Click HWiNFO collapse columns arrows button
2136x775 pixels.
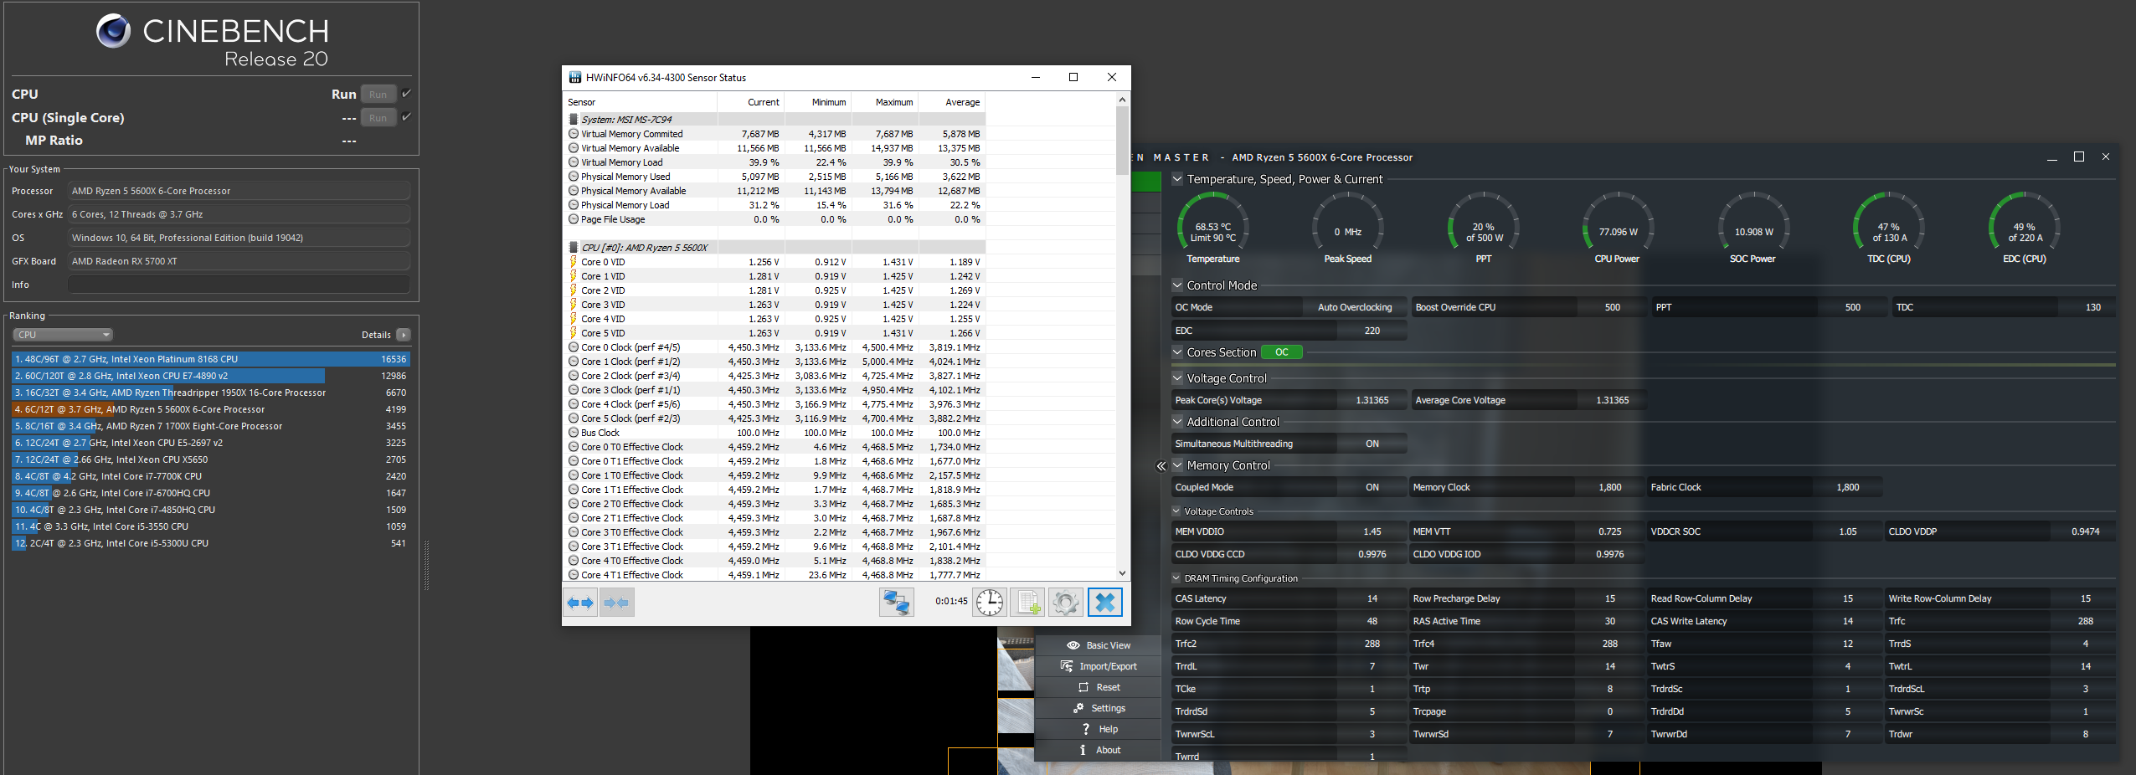tap(616, 603)
